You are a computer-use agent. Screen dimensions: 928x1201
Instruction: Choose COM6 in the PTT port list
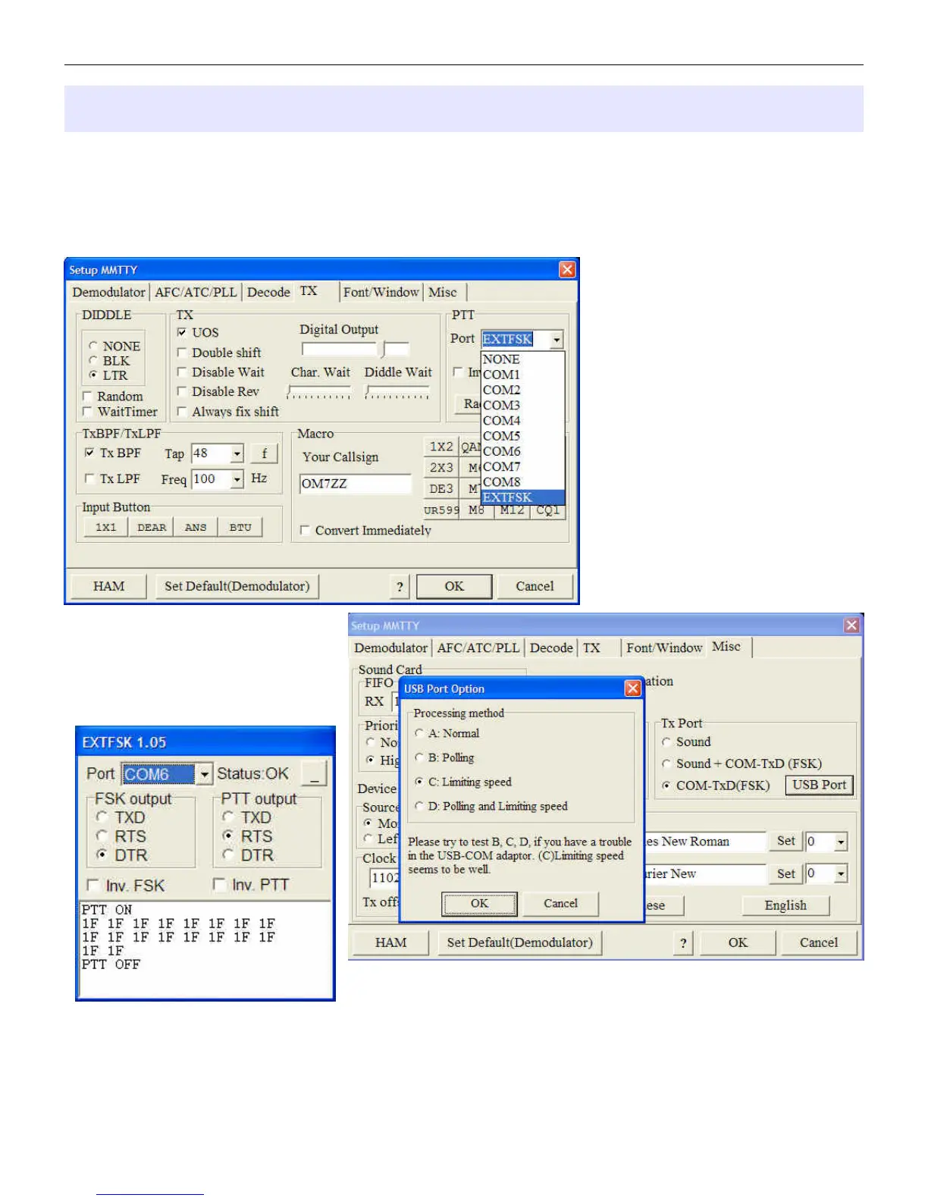tap(523, 451)
